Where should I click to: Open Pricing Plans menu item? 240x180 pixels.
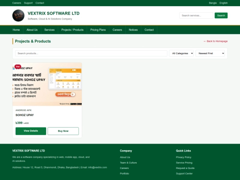coord(98,30)
